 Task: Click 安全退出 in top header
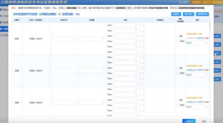[x=218, y=2]
